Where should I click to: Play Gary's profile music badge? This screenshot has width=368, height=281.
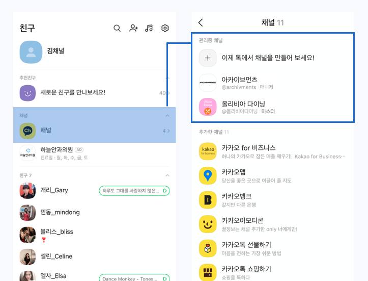[x=134, y=191]
